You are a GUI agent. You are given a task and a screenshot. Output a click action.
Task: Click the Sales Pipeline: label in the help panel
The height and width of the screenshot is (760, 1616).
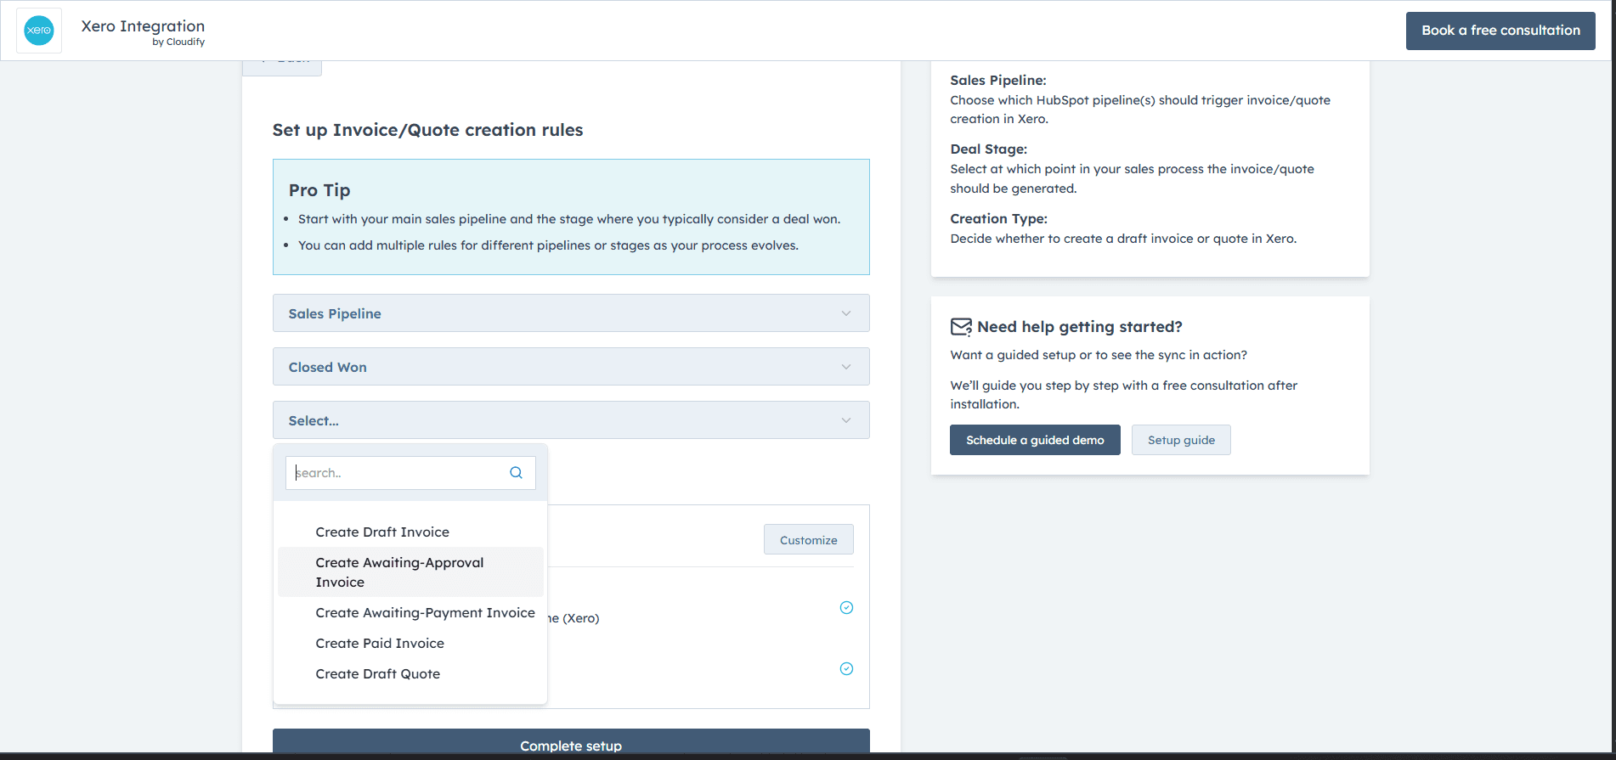pos(998,81)
